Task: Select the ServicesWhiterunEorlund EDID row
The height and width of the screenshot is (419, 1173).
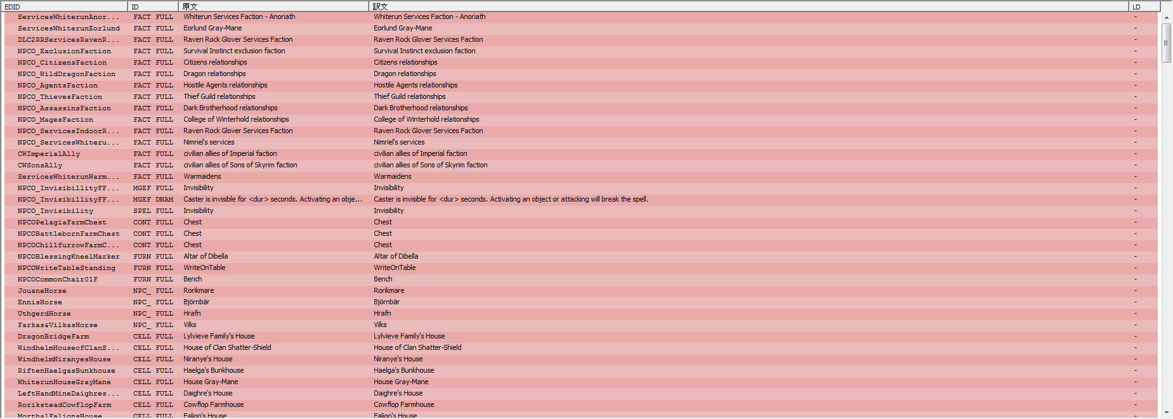Action: (581, 29)
